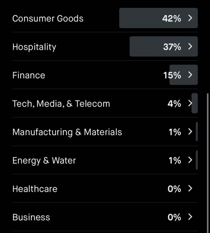
Task: Click the chevron next to Hospitality 37%
Action: tap(190, 46)
